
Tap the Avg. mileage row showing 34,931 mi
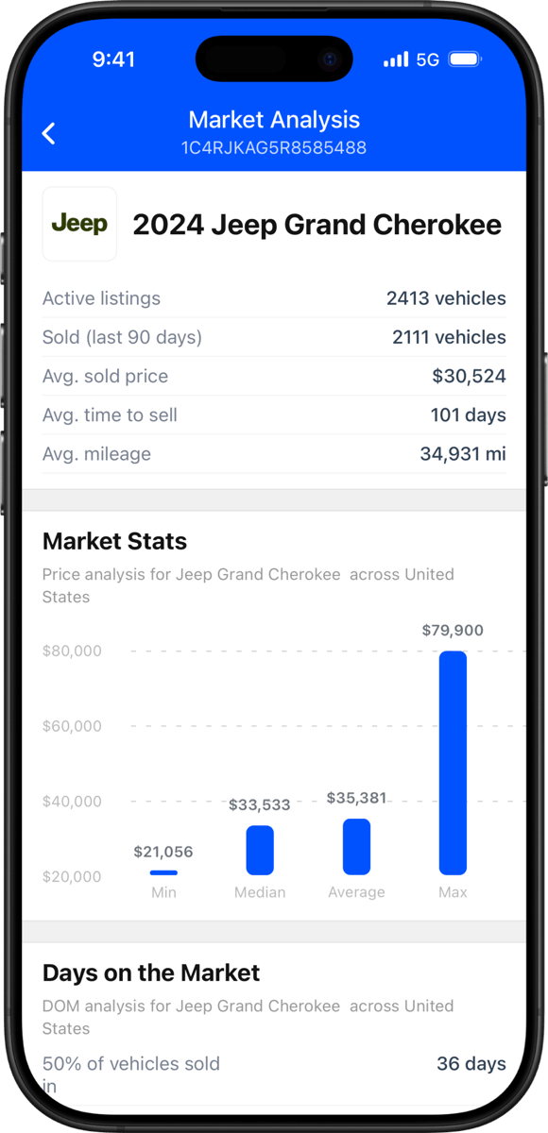coord(274,453)
